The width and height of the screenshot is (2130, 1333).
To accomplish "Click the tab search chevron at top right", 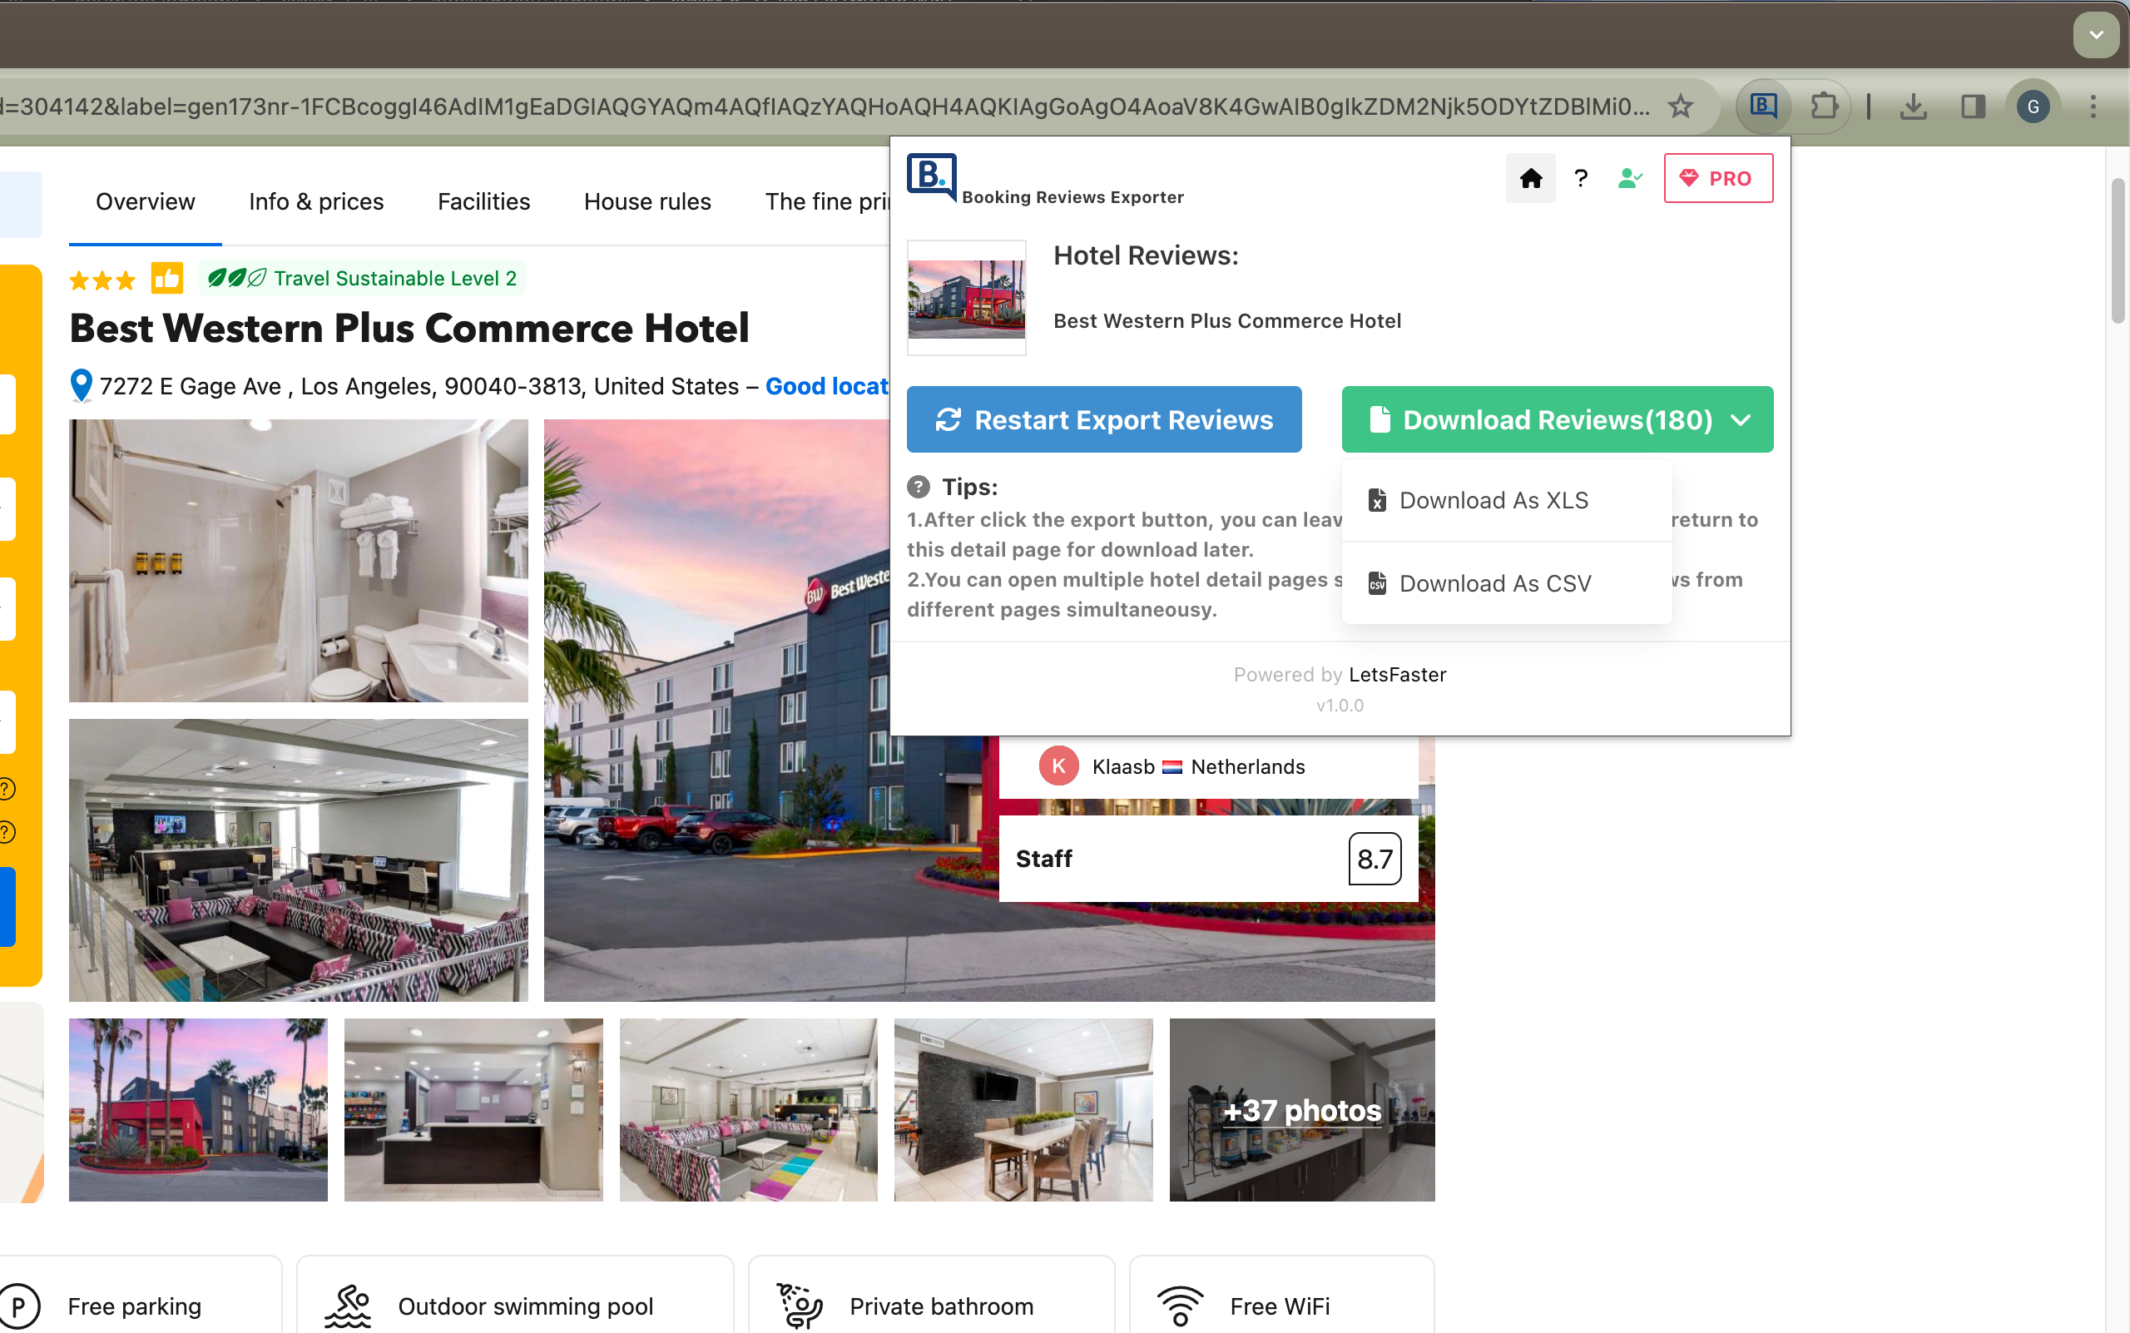I will click(2096, 35).
